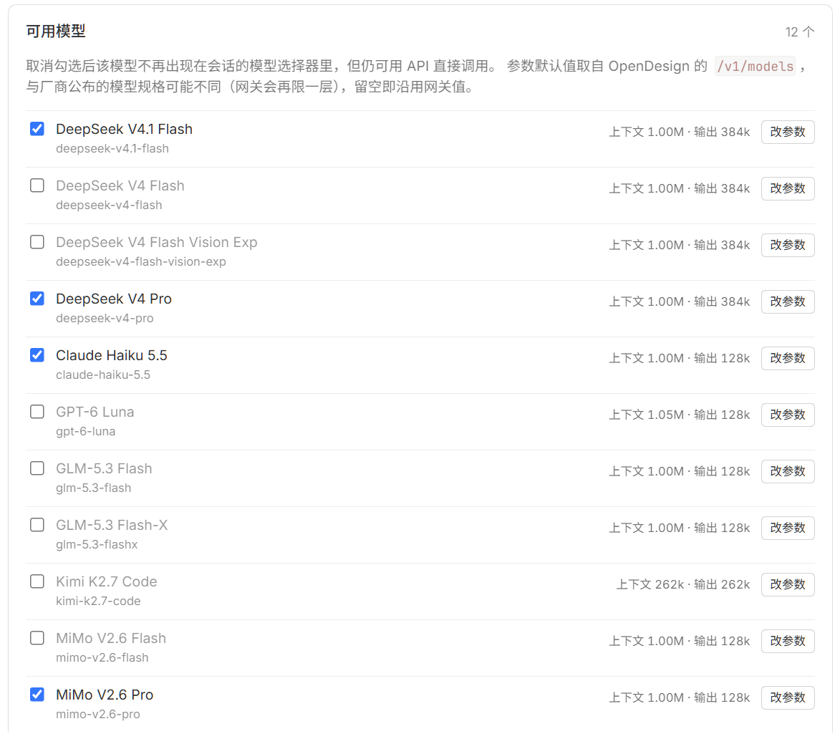The image size is (840, 744).
Task: Uncheck the DeepSeek V4.1 Flash checkbox
Action: (37, 129)
